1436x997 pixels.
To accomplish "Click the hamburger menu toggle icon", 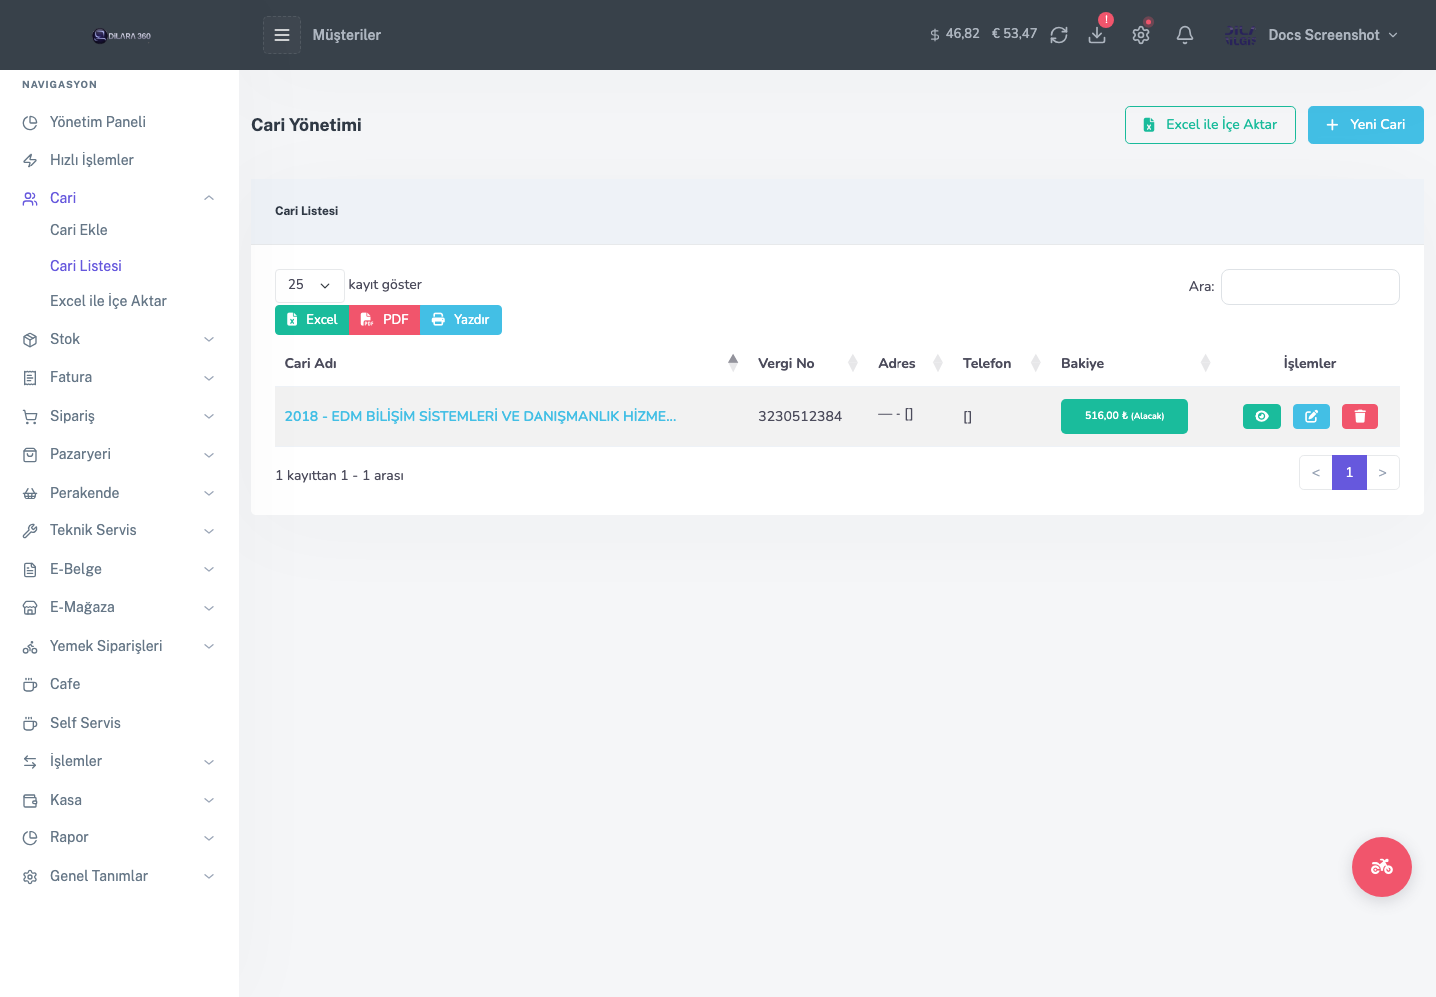I will click(282, 35).
